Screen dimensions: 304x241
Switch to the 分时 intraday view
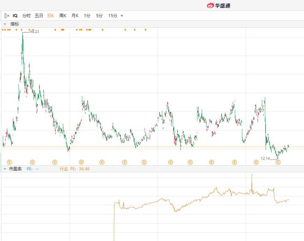click(x=26, y=15)
